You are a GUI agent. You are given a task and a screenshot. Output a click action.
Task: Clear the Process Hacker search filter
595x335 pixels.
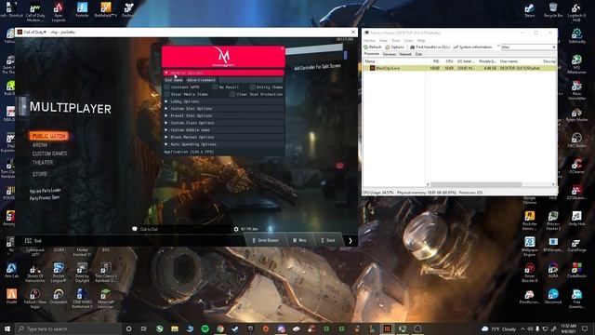point(554,47)
